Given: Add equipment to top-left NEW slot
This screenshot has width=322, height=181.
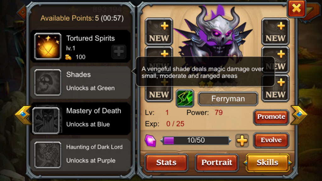Looking at the screenshot, I should [159, 32].
